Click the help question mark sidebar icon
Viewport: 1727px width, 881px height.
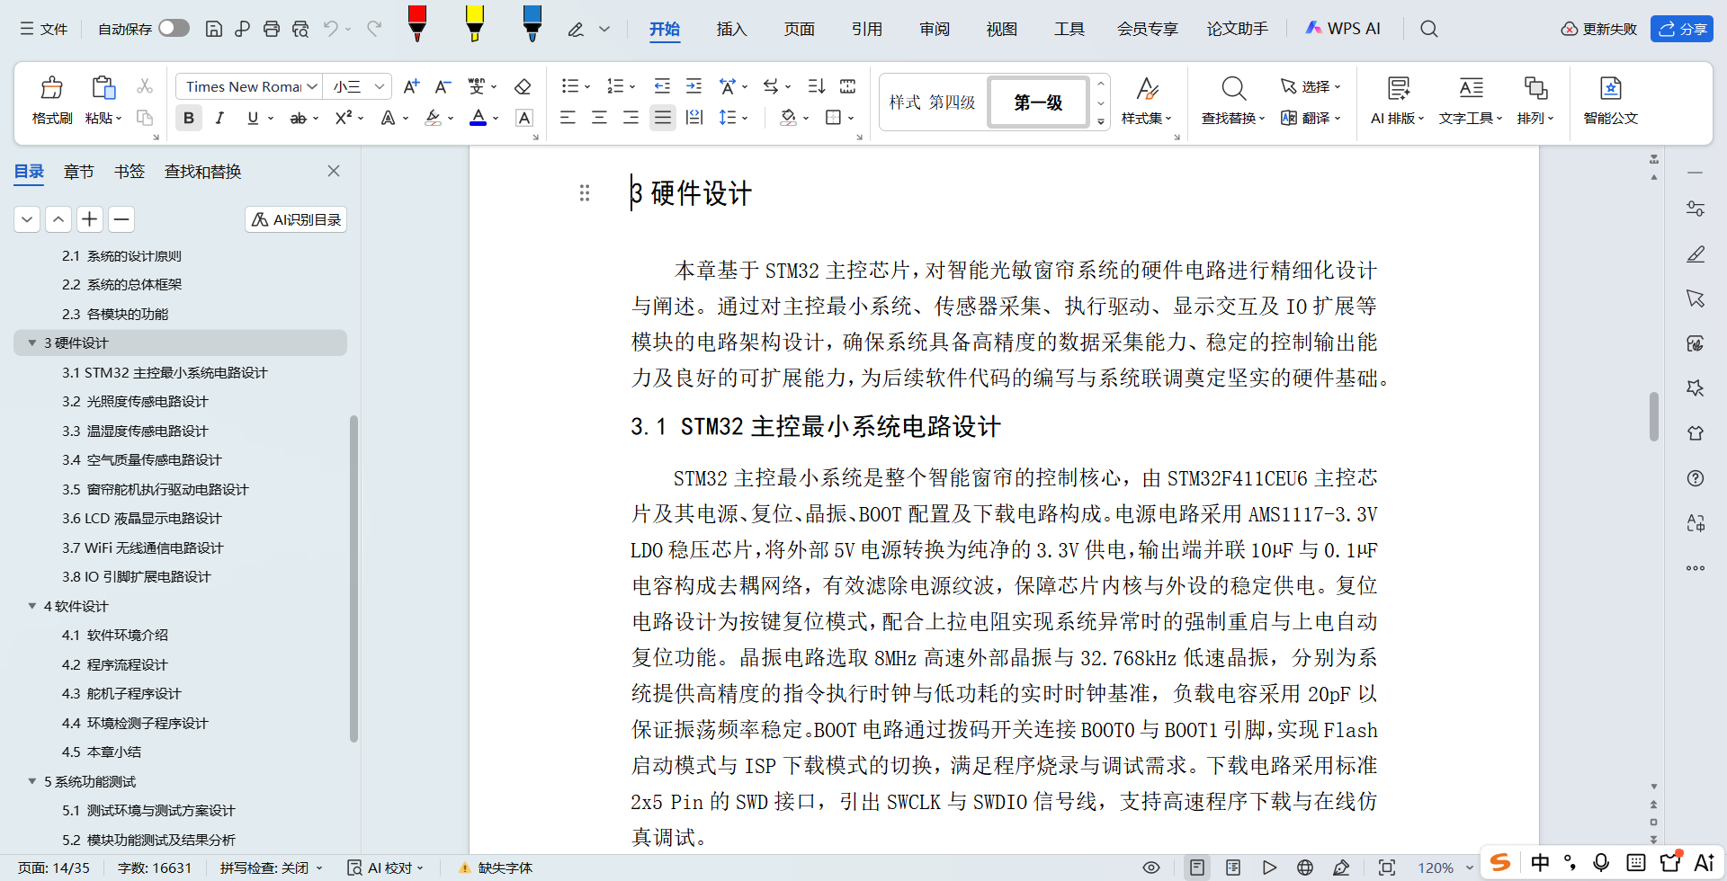point(1696,478)
